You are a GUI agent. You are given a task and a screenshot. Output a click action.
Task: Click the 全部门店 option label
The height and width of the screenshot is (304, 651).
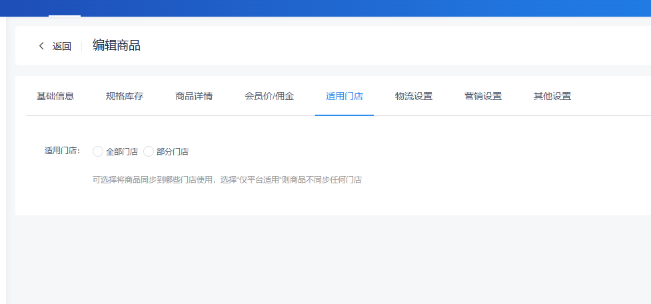click(122, 151)
